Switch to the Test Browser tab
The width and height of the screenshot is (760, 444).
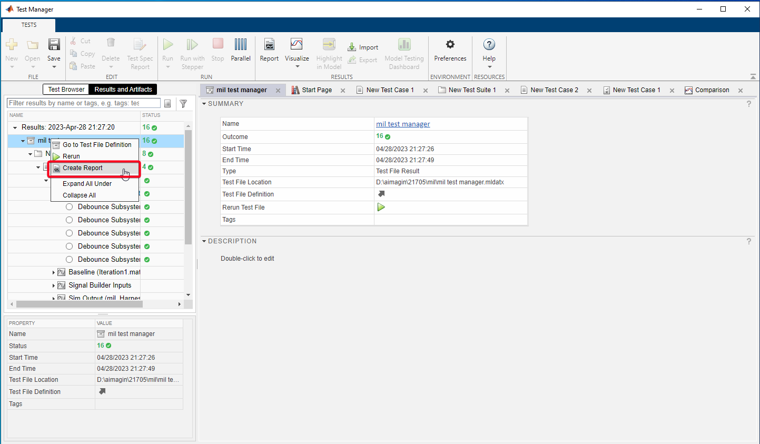(x=66, y=90)
